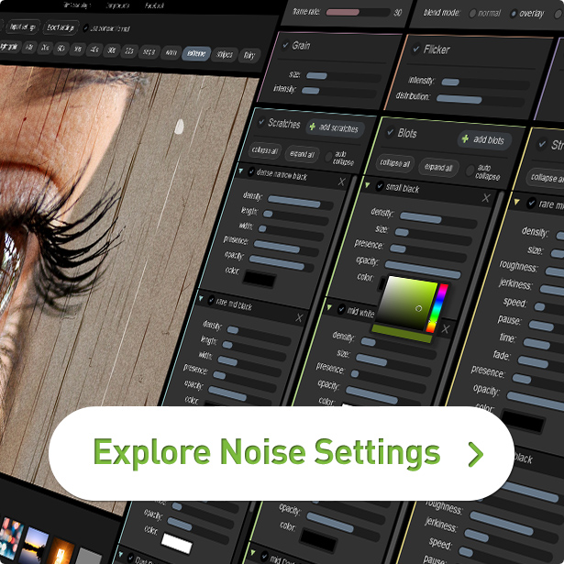
Task: Enable auto collapse in Scratches panel
Action: pyautogui.click(x=328, y=157)
